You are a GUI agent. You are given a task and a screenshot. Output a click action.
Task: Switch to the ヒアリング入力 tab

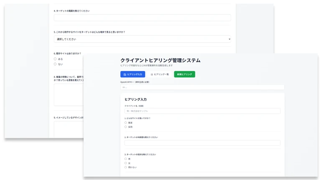132,74
